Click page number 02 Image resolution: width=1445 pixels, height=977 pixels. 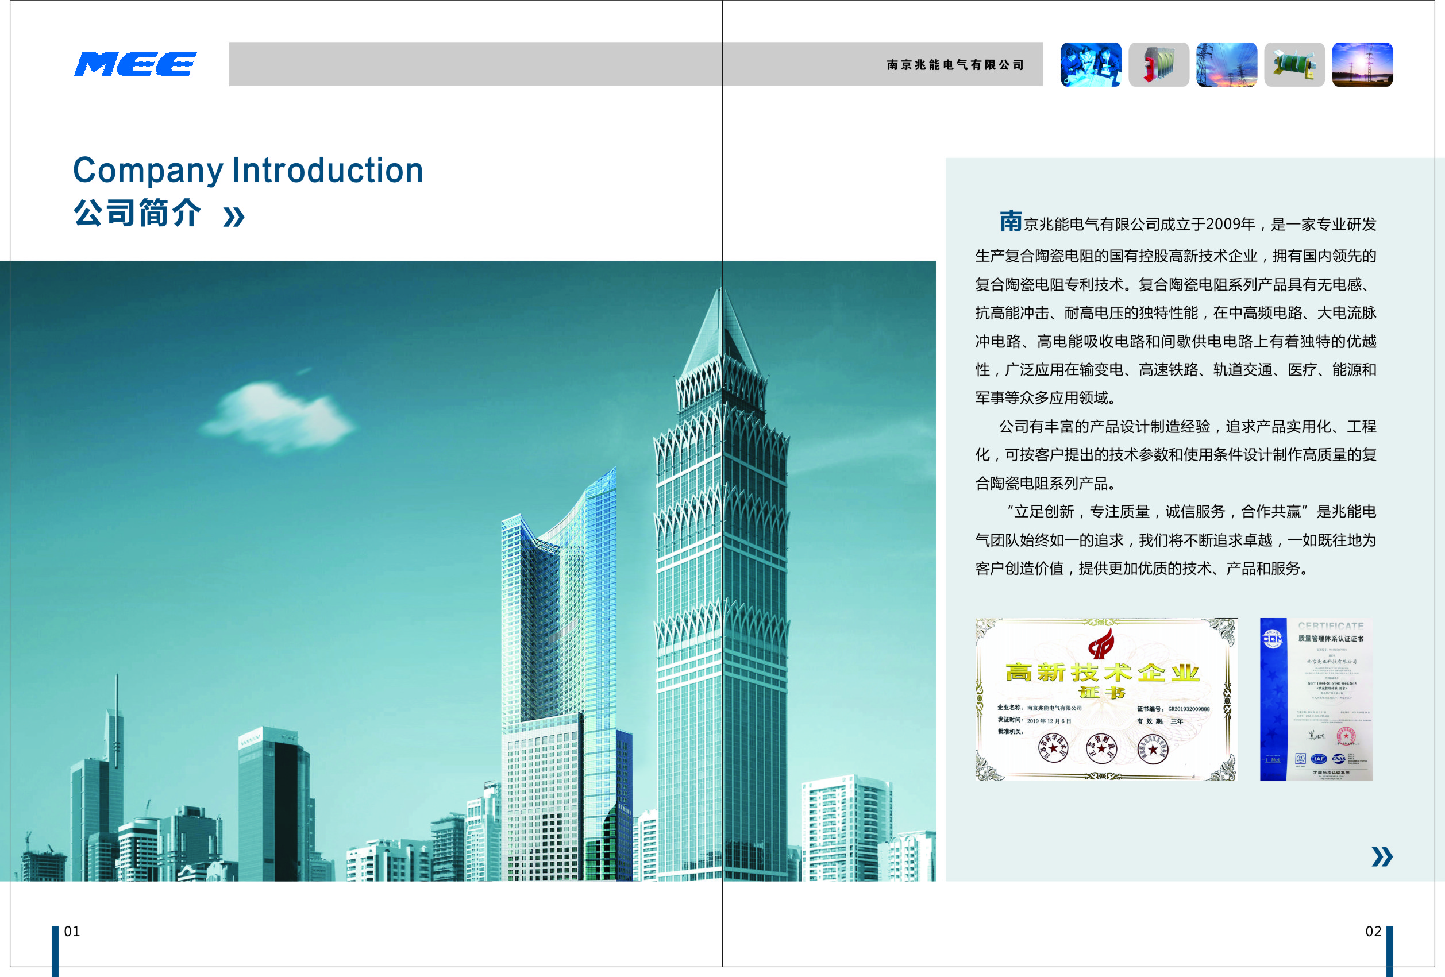[x=1373, y=931]
